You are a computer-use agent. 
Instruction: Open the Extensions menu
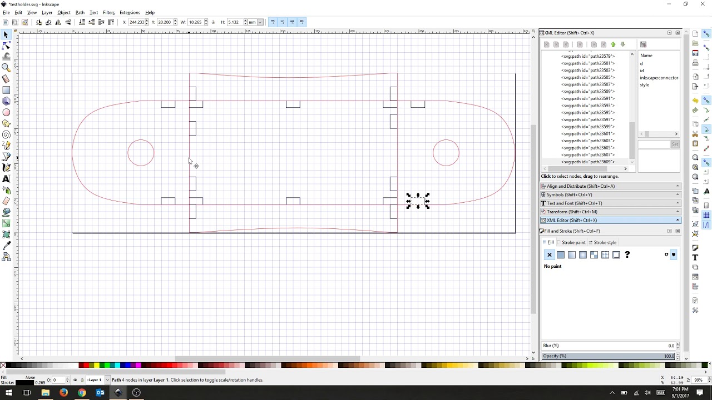(x=130, y=13)
